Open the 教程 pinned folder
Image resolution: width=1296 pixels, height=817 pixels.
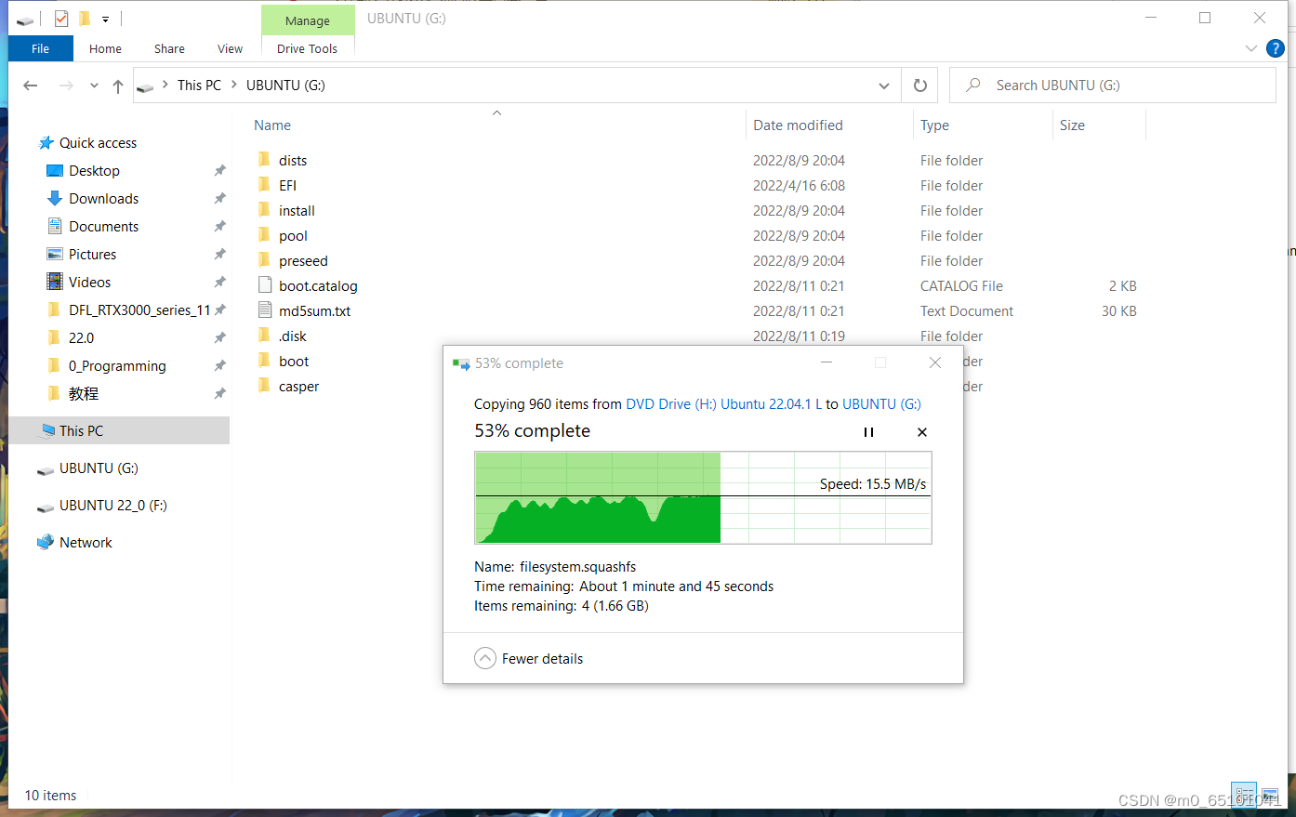pos(83,394)
